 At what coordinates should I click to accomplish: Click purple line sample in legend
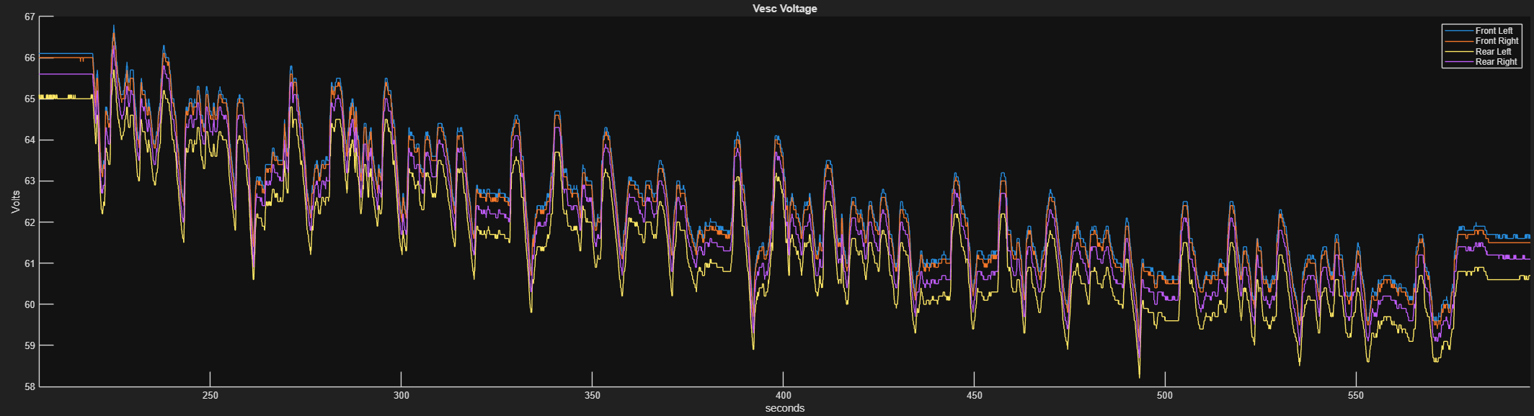1459,62
